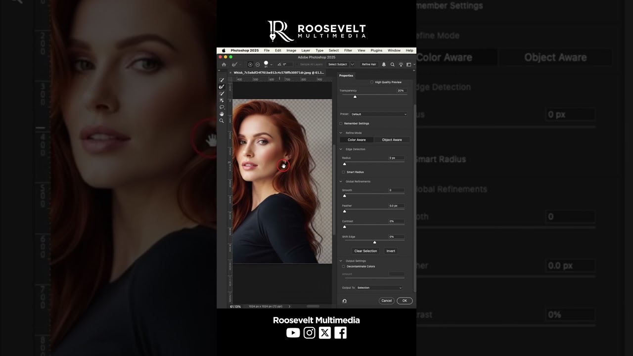
Task: Click the Refine Hair button
Action: [369, 64]
